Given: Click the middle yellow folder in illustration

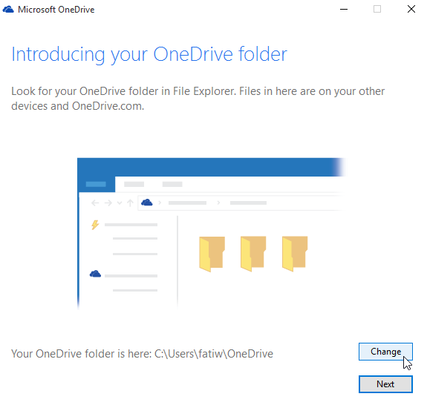Looking at the screenshot, I should coord(253,254).
